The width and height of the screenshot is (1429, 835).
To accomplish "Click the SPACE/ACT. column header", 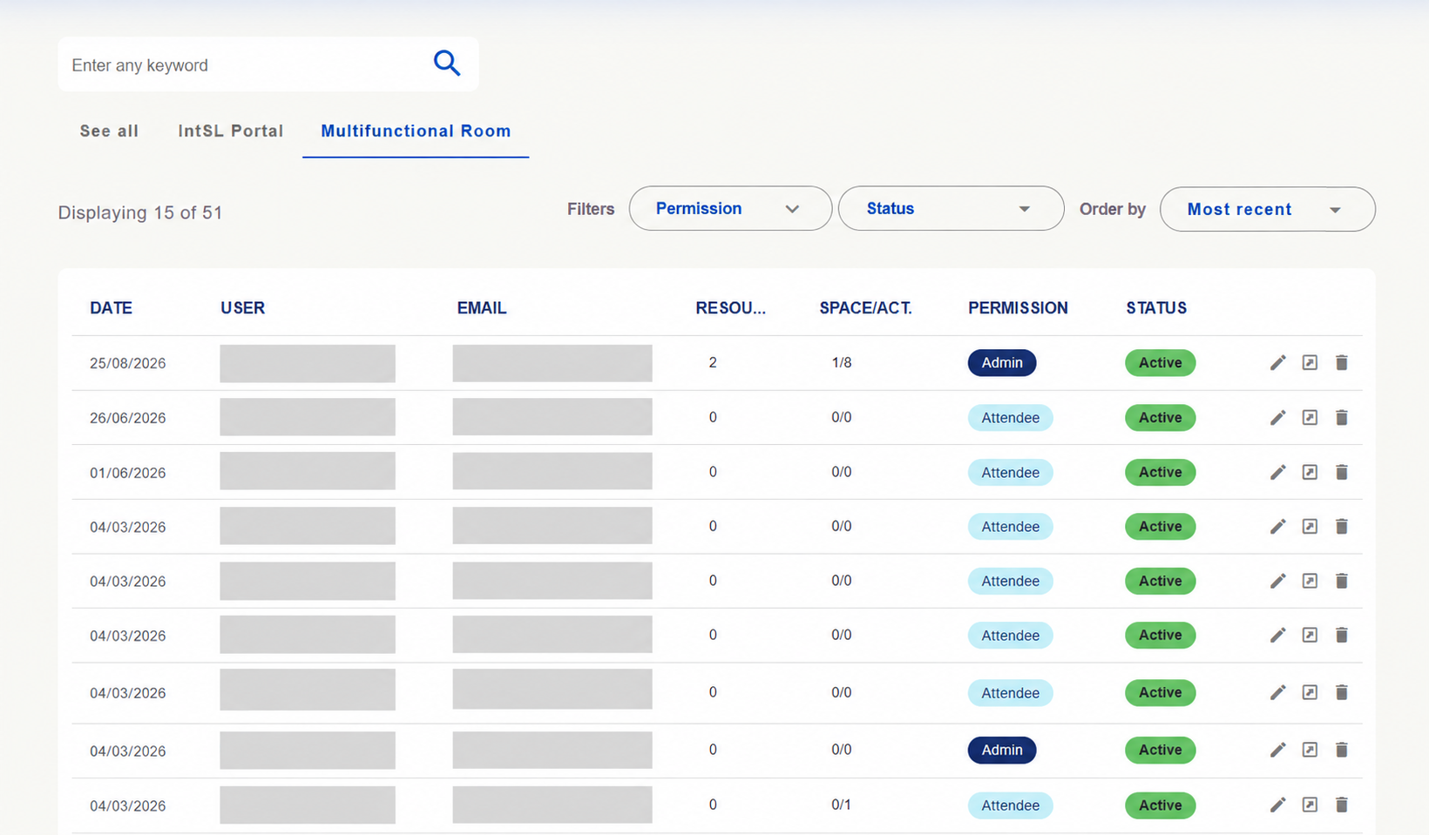I will (x=865, y=307).
